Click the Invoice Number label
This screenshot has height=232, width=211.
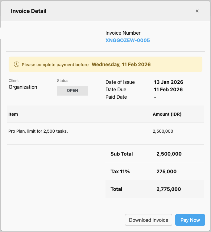pos(123,33)
